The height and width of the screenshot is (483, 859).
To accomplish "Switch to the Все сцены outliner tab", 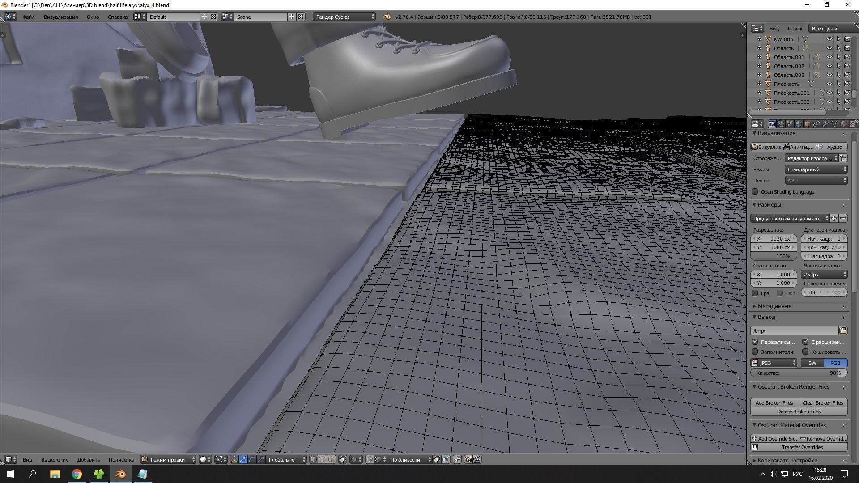I will tap(824, 28).
